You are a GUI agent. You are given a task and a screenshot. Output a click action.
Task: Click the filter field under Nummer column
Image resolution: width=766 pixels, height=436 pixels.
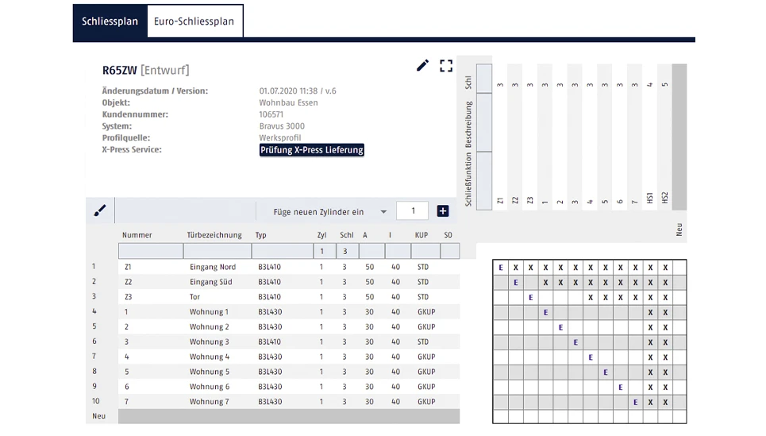point(150,252)
